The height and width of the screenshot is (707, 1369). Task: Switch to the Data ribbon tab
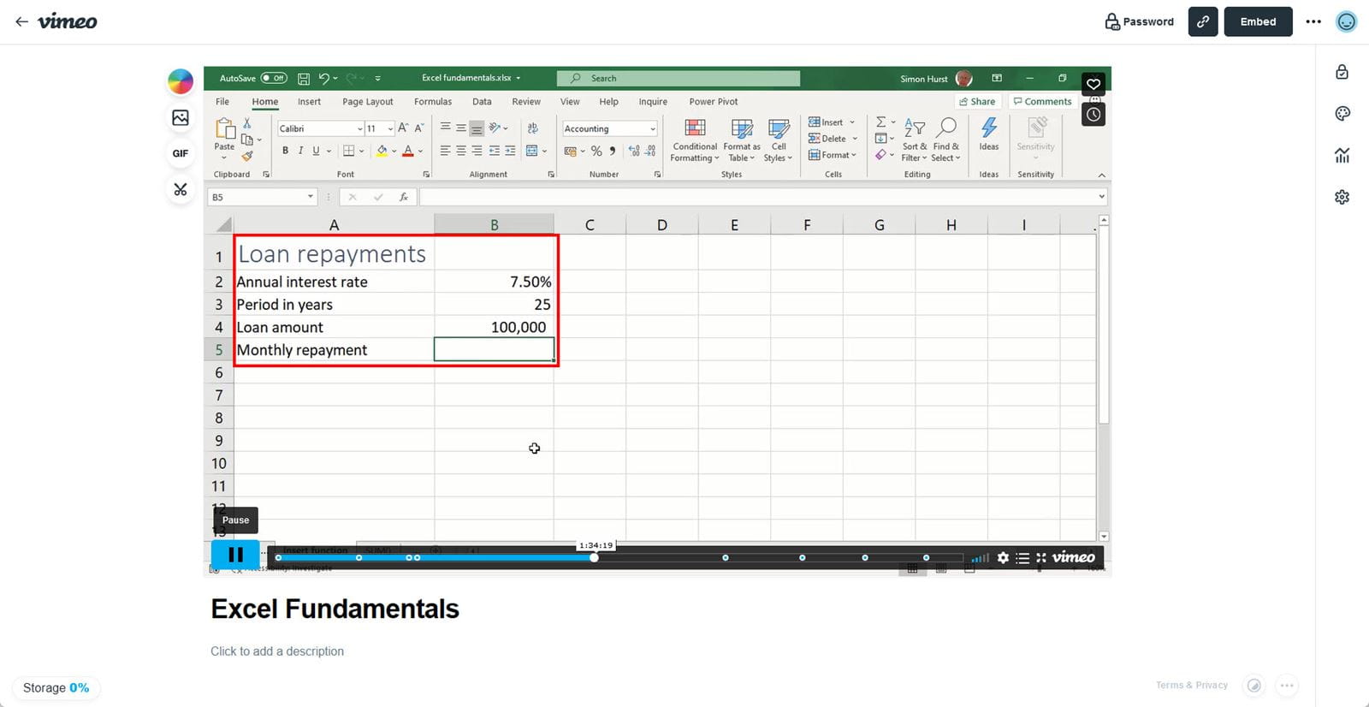point(482,102)
